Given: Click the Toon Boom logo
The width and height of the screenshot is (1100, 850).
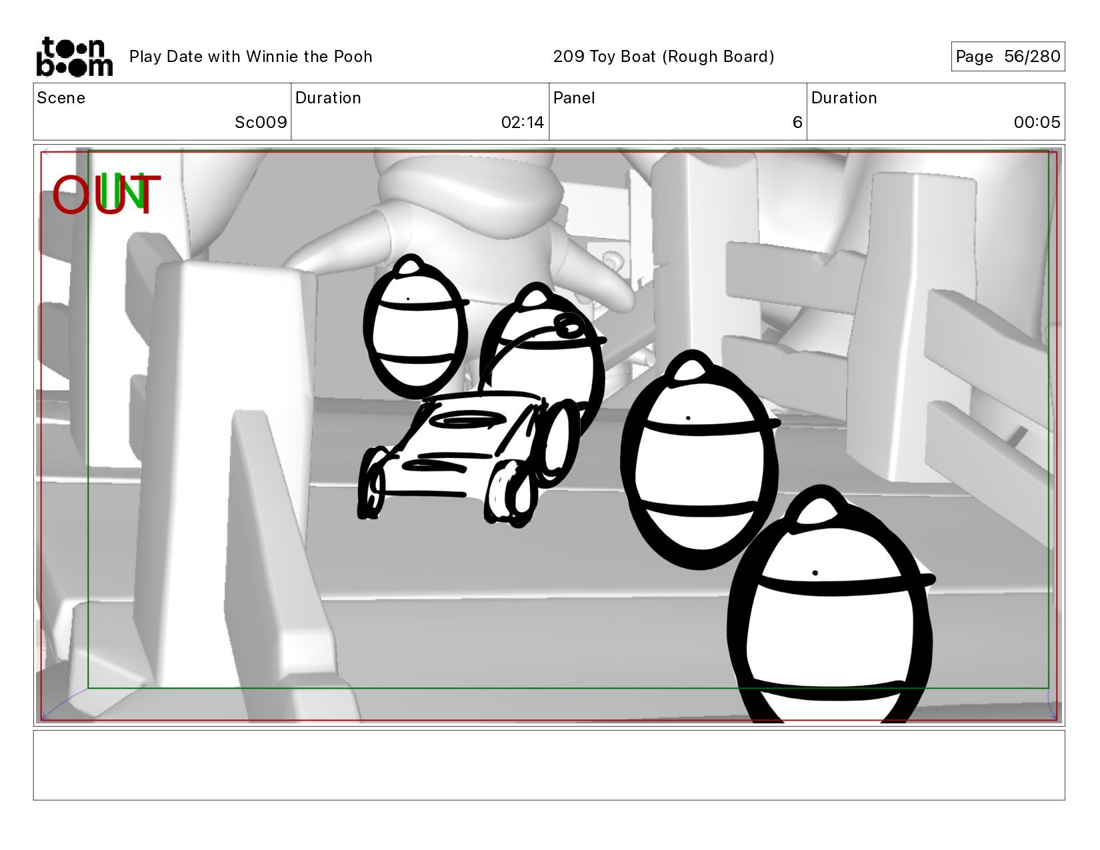Looking at the screenshot, I should pyautogui.click(x=74, y=57).
